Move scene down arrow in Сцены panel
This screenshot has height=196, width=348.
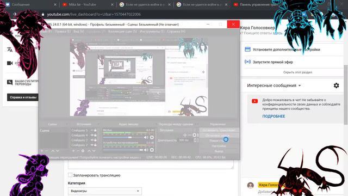[58, 151]
